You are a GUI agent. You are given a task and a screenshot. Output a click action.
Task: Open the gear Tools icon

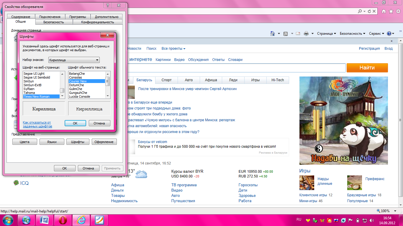(398, 11)
